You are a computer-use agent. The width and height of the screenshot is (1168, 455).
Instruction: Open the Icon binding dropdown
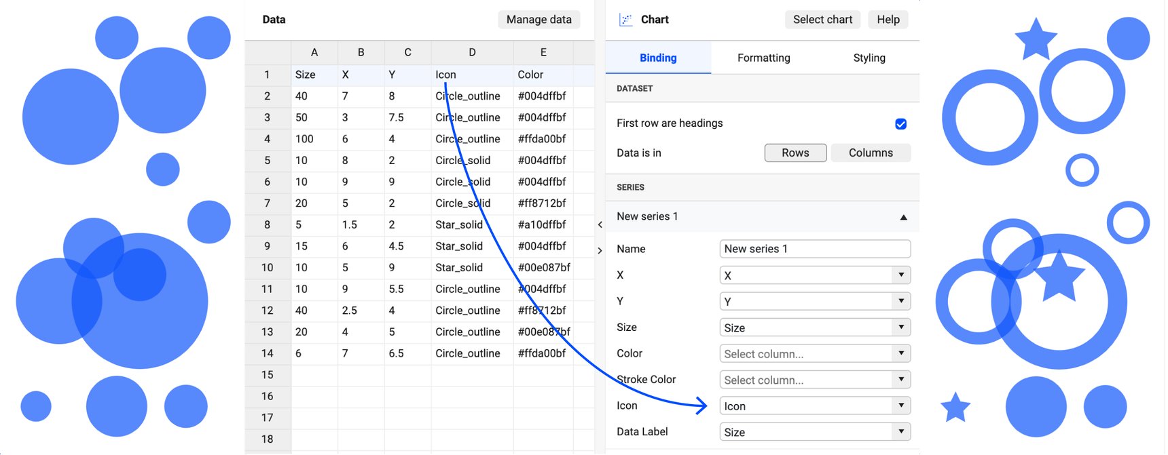pyautogui.click(x=815, y=405)
